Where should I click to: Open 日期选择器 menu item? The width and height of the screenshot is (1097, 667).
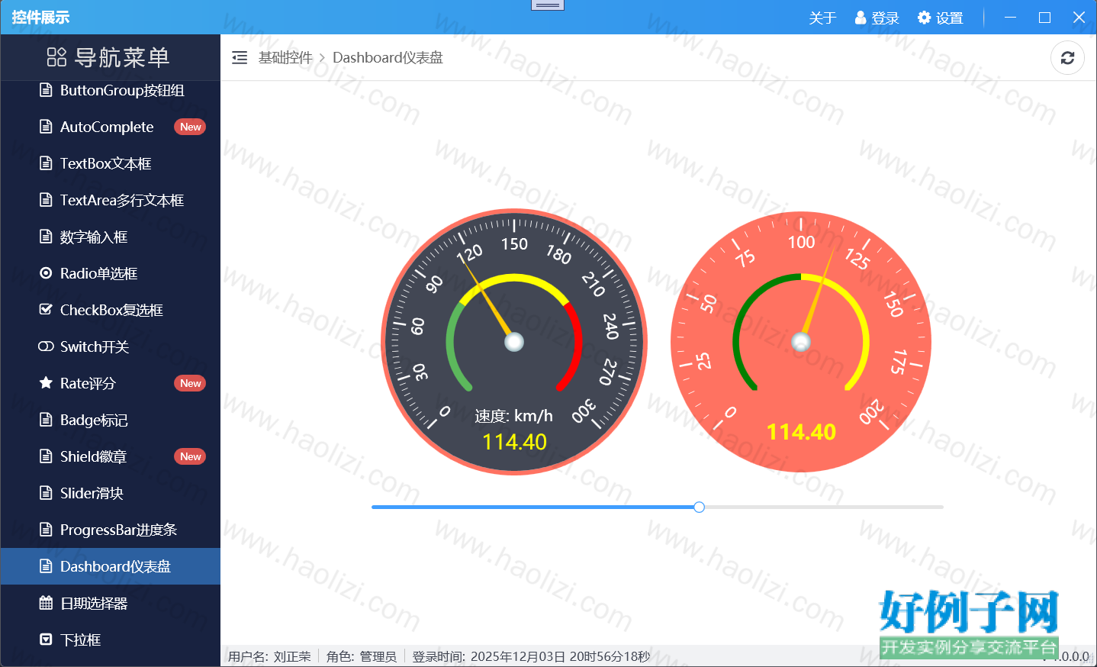click(111, 603)
